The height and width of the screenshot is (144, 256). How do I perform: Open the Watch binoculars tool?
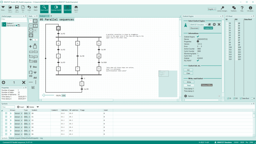(x=36, y=7)
